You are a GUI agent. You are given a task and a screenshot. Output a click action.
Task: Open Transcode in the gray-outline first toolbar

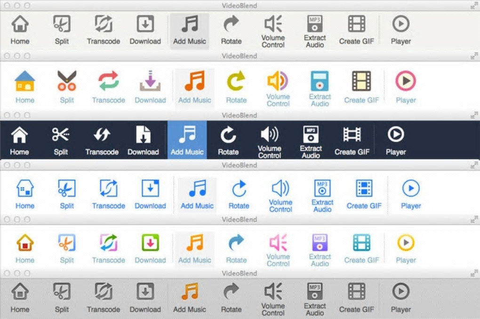tap(104, 30)
